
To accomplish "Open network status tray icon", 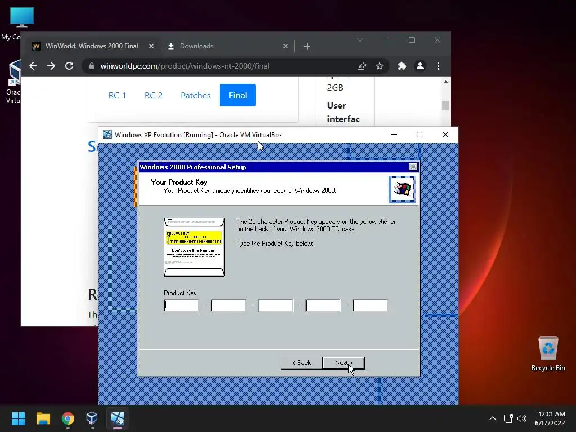I will 508,418.
